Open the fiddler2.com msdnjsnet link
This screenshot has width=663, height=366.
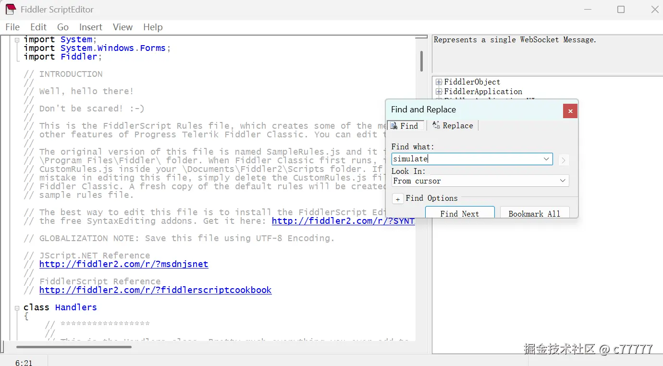click(124, 264)
